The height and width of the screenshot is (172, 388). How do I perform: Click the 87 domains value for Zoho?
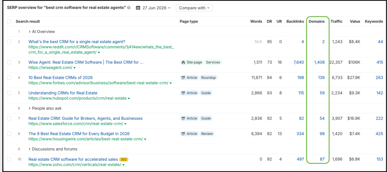click(x=322, y=159)
